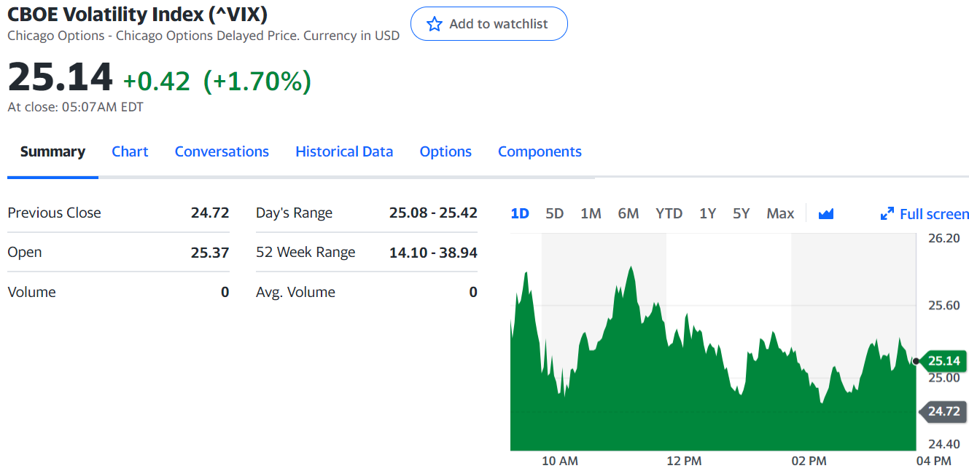Click the Day's Range label

click(x=294, y=213)
